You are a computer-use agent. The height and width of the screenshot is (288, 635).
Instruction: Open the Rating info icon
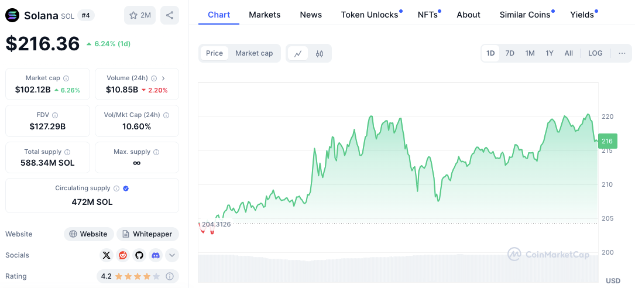(170, 276)
